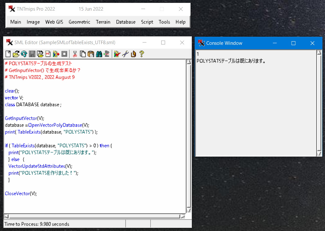Viewport: 325px width, 231px height.
Task: Open settings with the wrench icon
Action: pyautogui.click(x=125, y=54)
